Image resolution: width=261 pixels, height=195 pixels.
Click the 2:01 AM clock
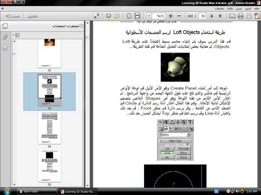click(252, 191)
